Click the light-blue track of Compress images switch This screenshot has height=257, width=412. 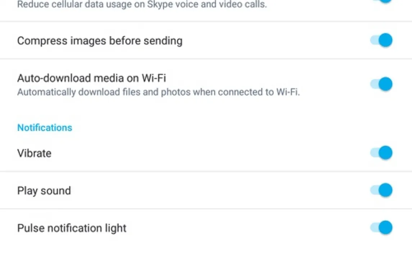(x=374, y=41)
